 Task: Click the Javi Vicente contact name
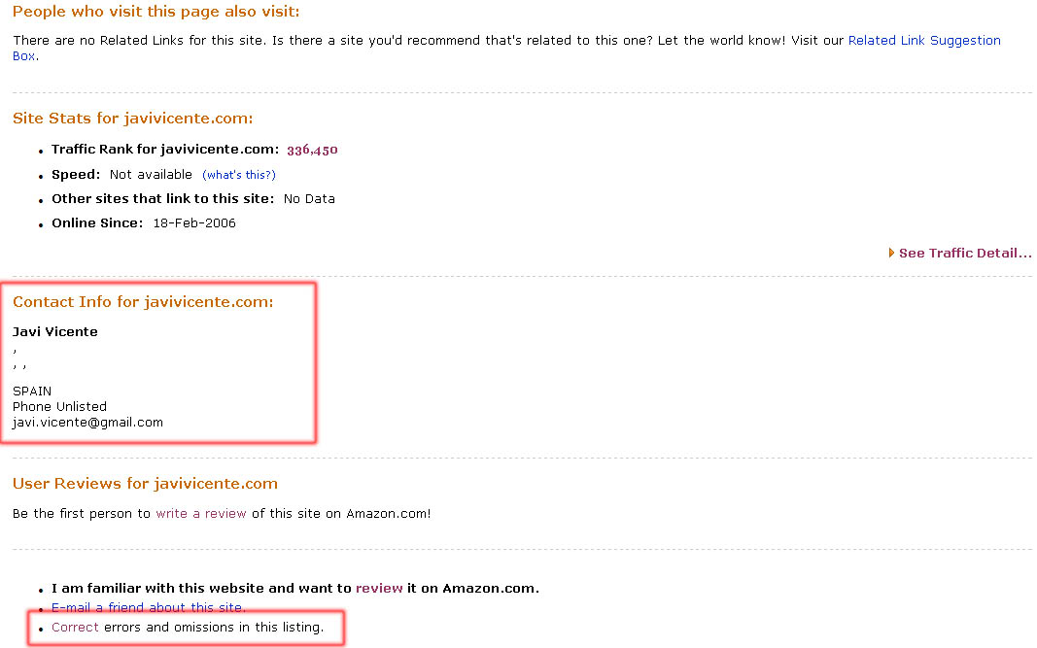coord(54,331)
